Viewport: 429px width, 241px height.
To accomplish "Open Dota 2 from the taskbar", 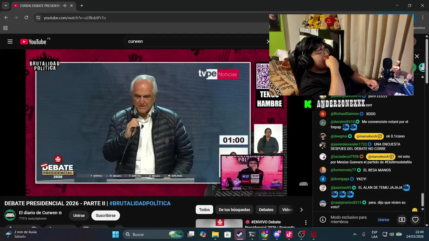I will pyautogui.click(x=314, y=234).
